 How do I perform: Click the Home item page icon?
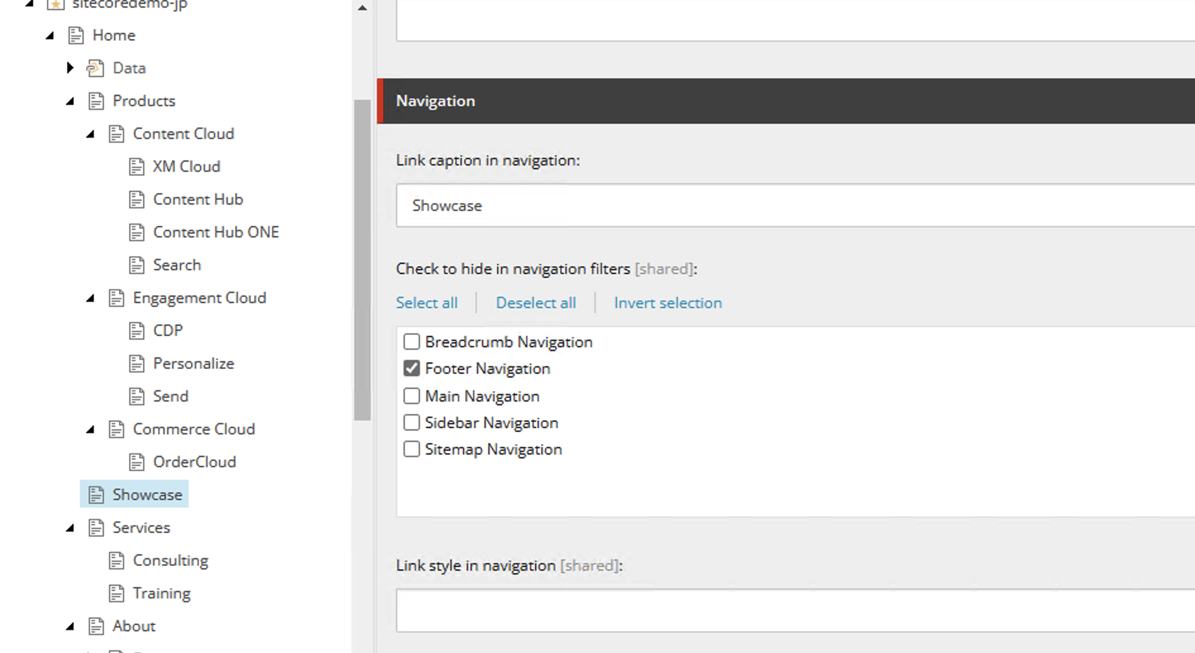coord(76,35)
